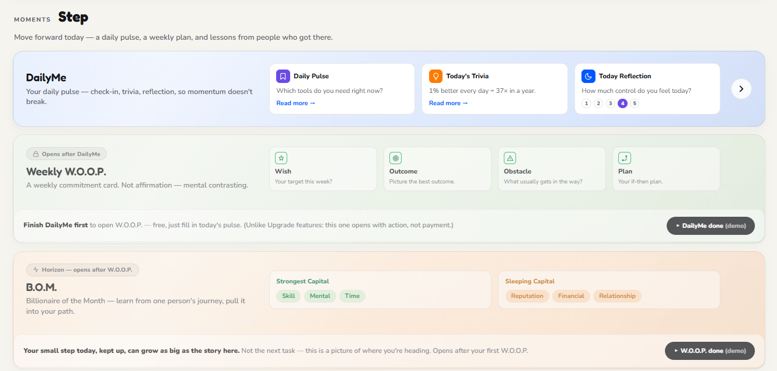Viewport: 777px width, 371px height.
Task: Click the B.O.M. heading
Action: point(41,287)
